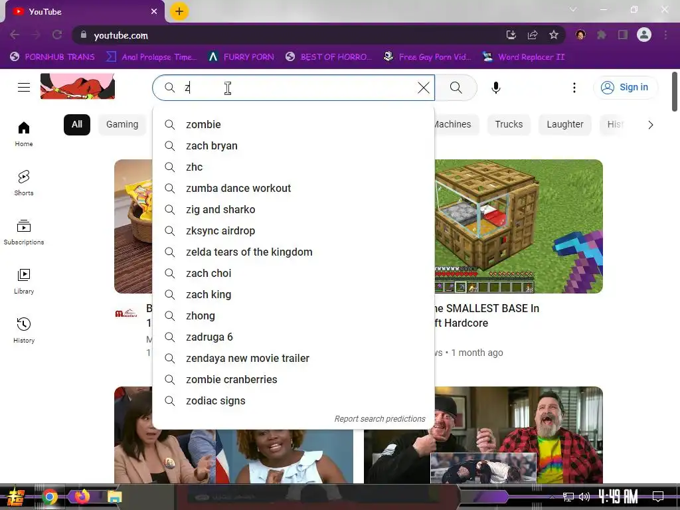Screen dimensions: 680x510
Task: Open the Word Replacer II bookmark
Action: [x=524, y=57]
